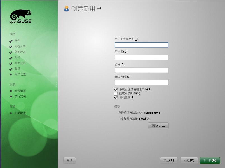Click the checkmark icon next to 磁盘
225x168 pixels.
pos(11,69)
